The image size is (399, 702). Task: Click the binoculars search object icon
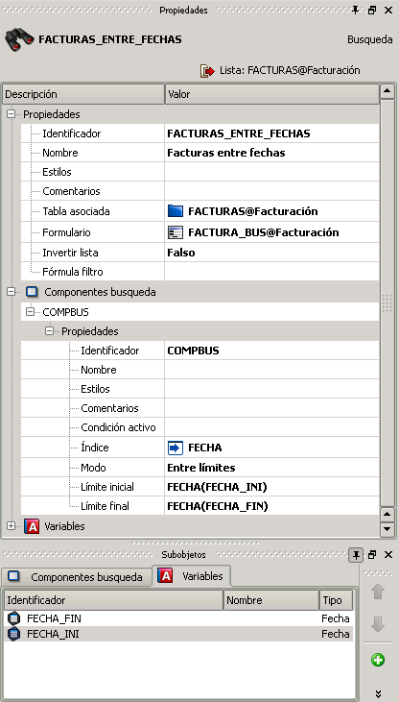[19, 39]
